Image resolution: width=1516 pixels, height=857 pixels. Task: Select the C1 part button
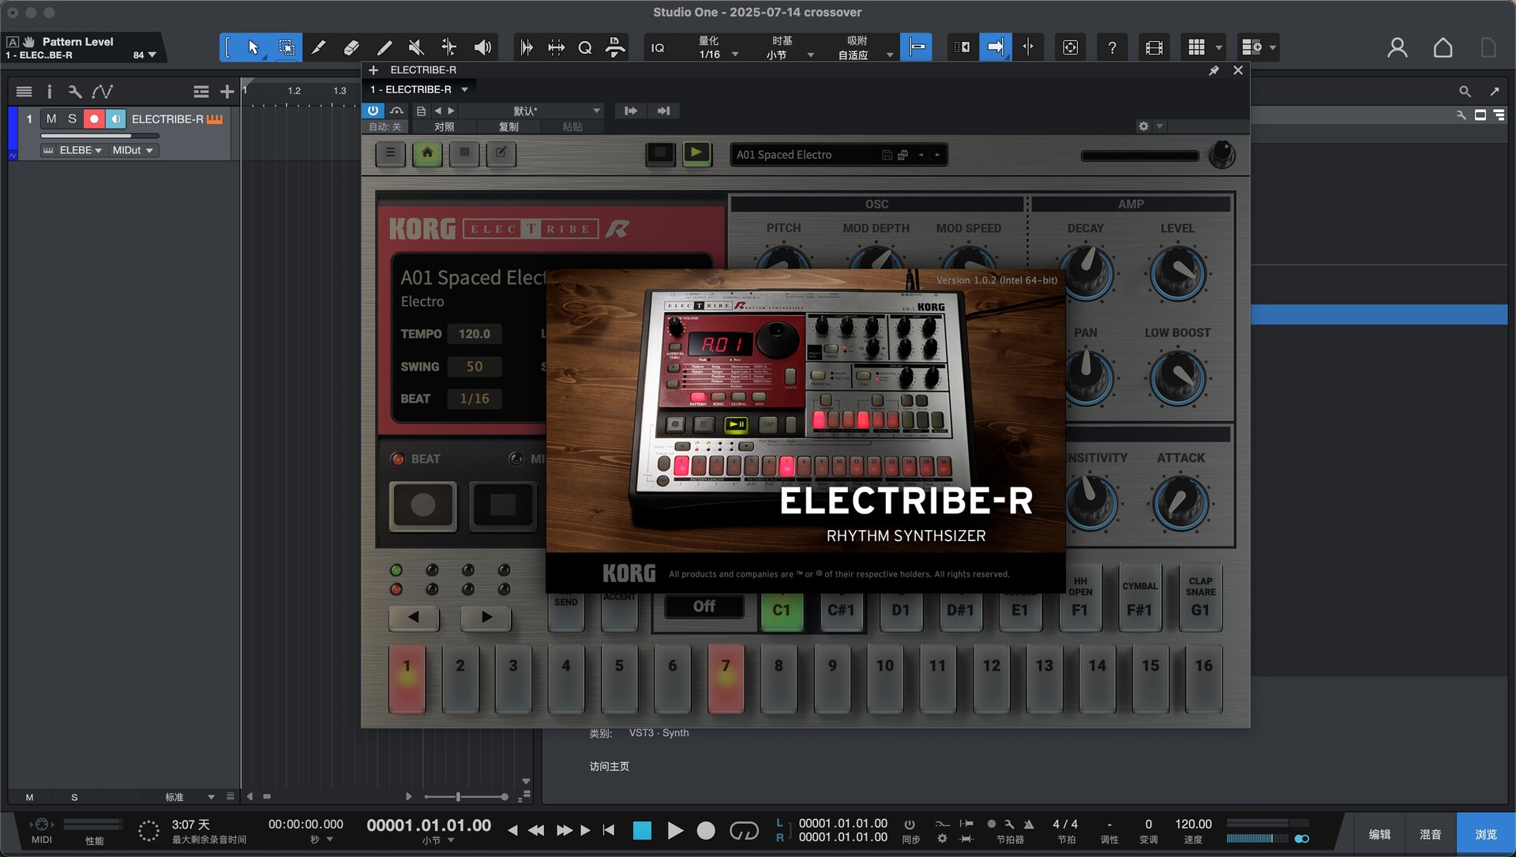[781, 610]
